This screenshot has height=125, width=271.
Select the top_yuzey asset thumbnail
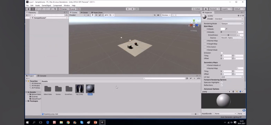click(x=79, y=89)
